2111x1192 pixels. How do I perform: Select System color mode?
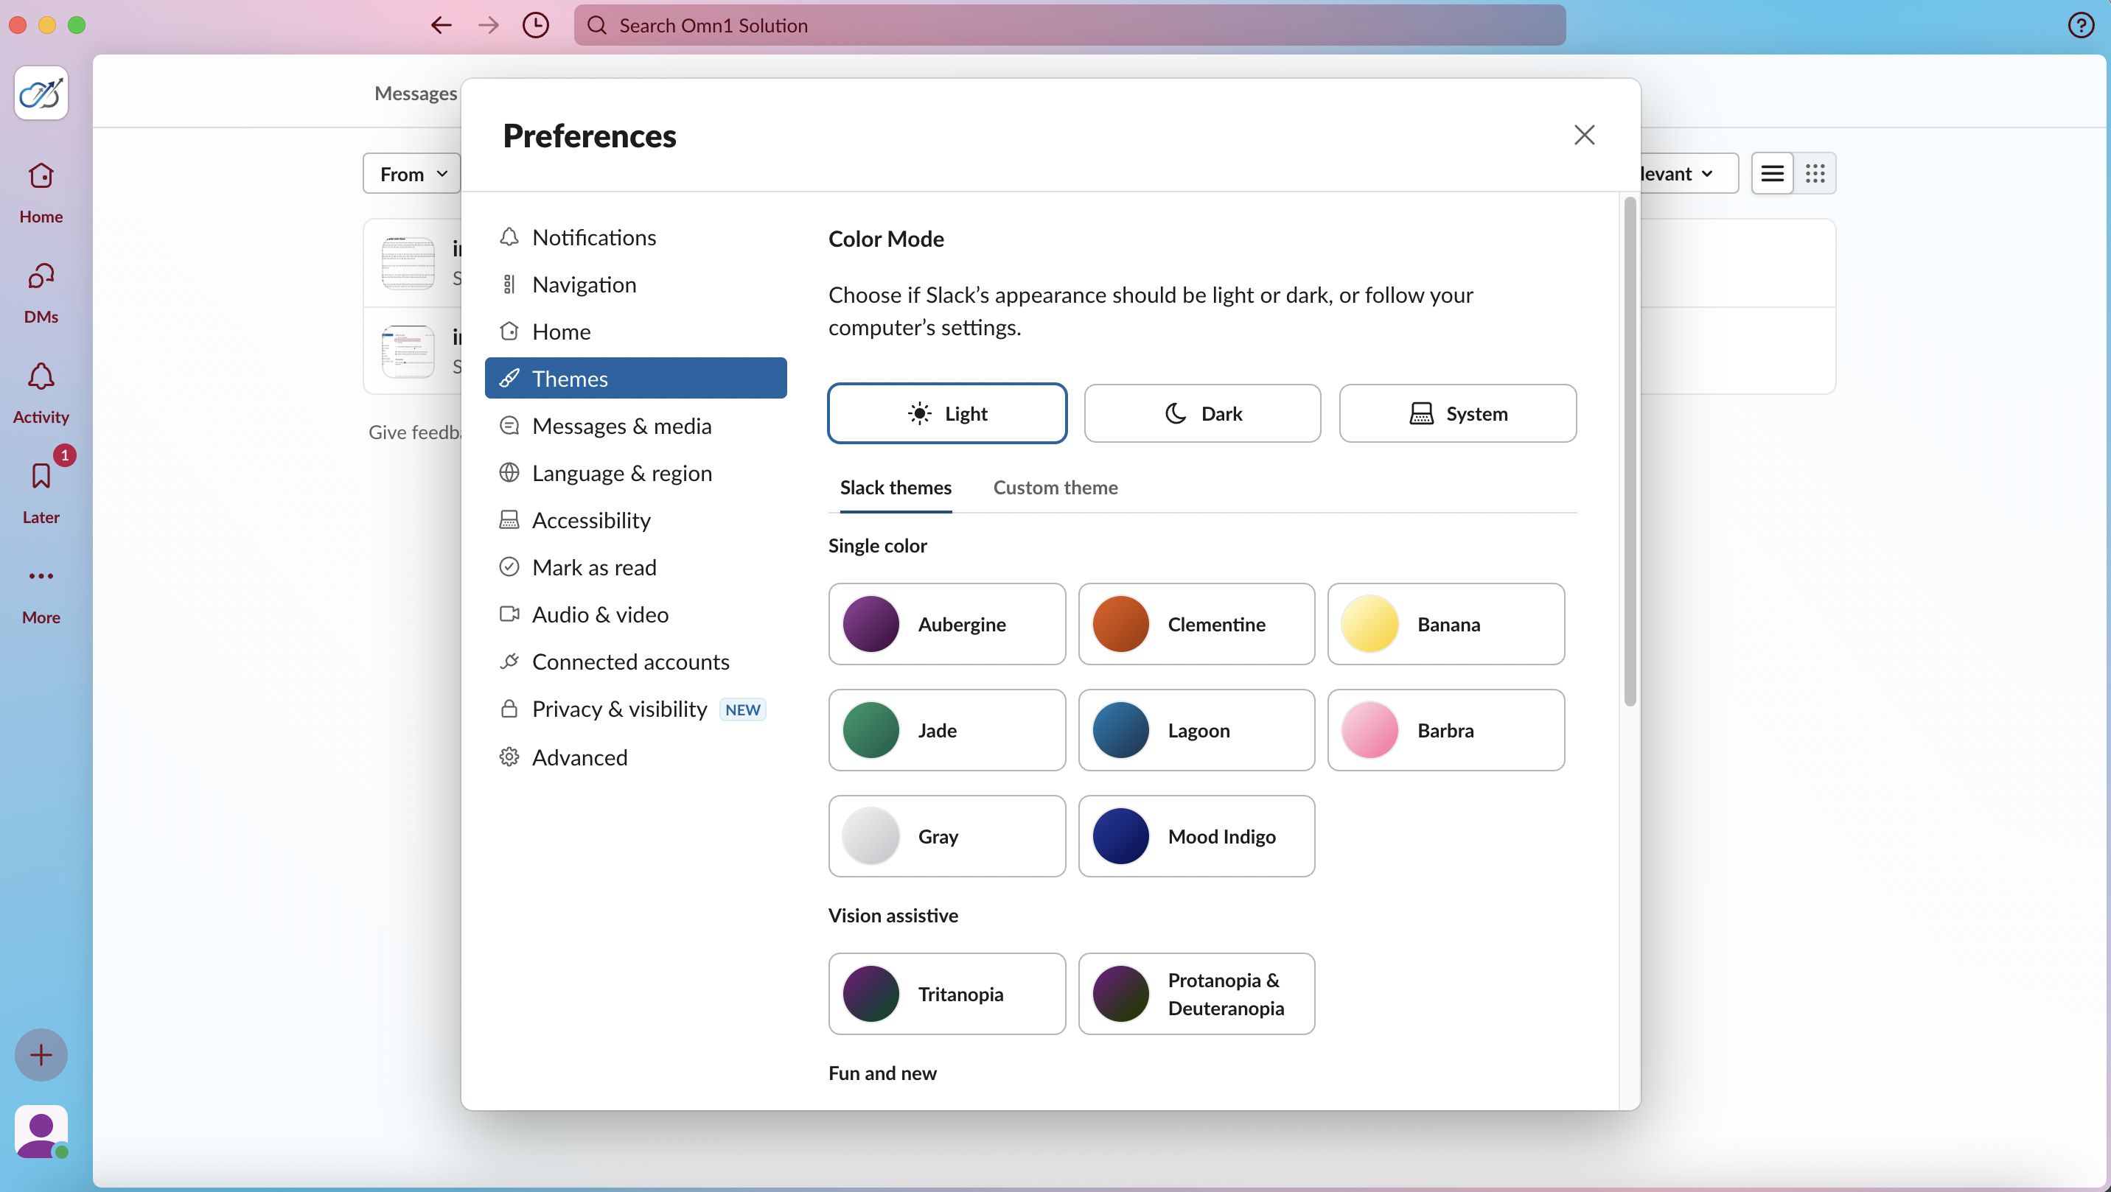coord(1456,413)
